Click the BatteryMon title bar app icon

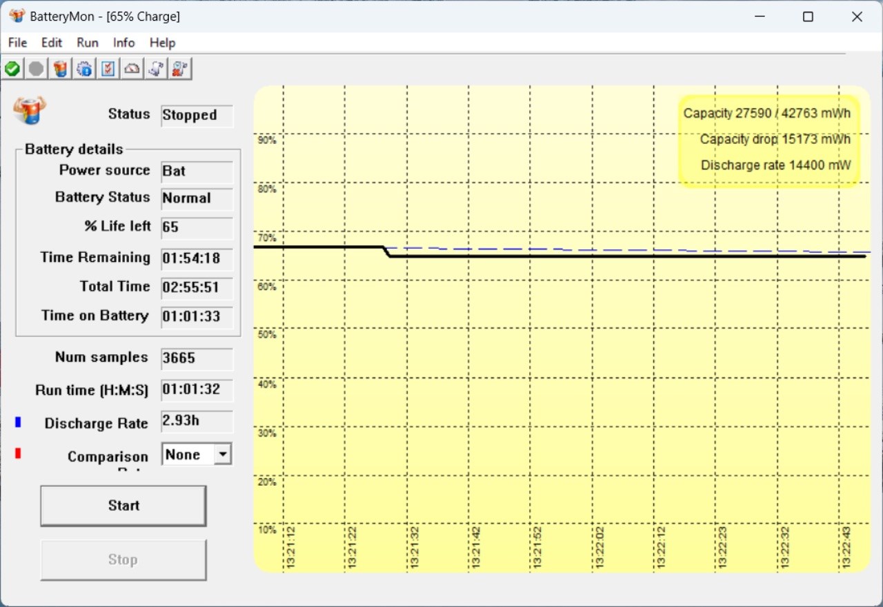tap(17, 16)
